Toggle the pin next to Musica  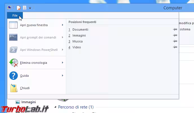pos(175,41)
